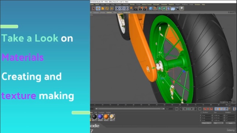This screenshot has width=237, height=133.
Task: Step to the next frame
Action: click(192, 109)
